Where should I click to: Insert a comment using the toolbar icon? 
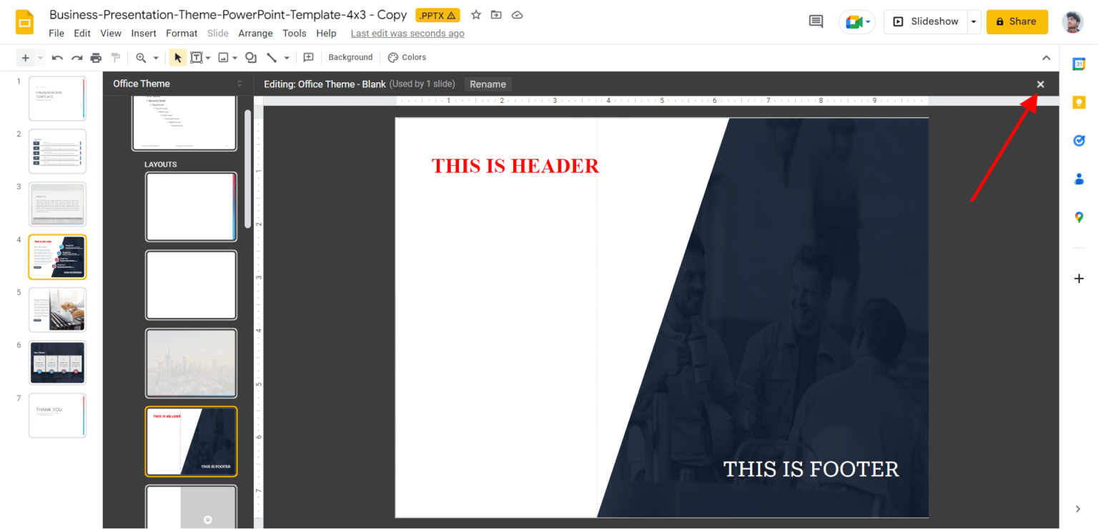(x=308, y=57)
